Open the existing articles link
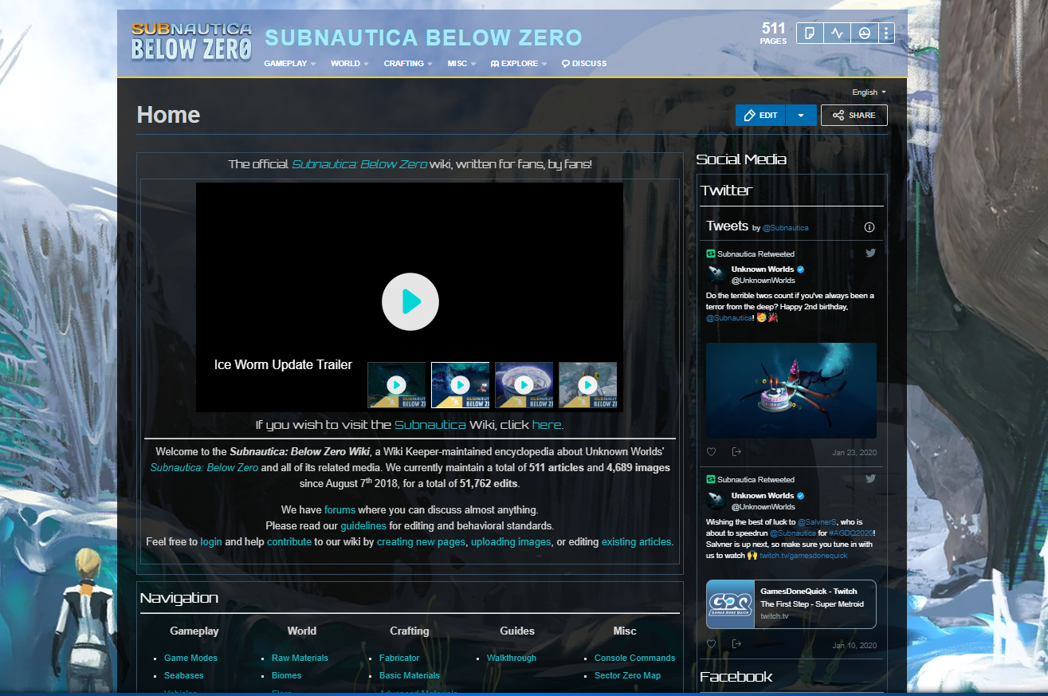The height and width of the screenshot is (696, 1048). tap(636, 541)
